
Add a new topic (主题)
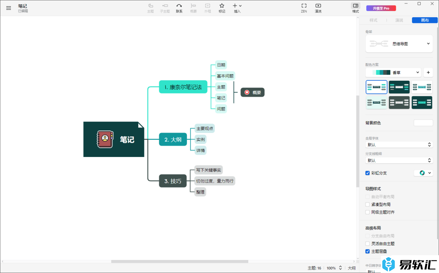coord(150,8)
